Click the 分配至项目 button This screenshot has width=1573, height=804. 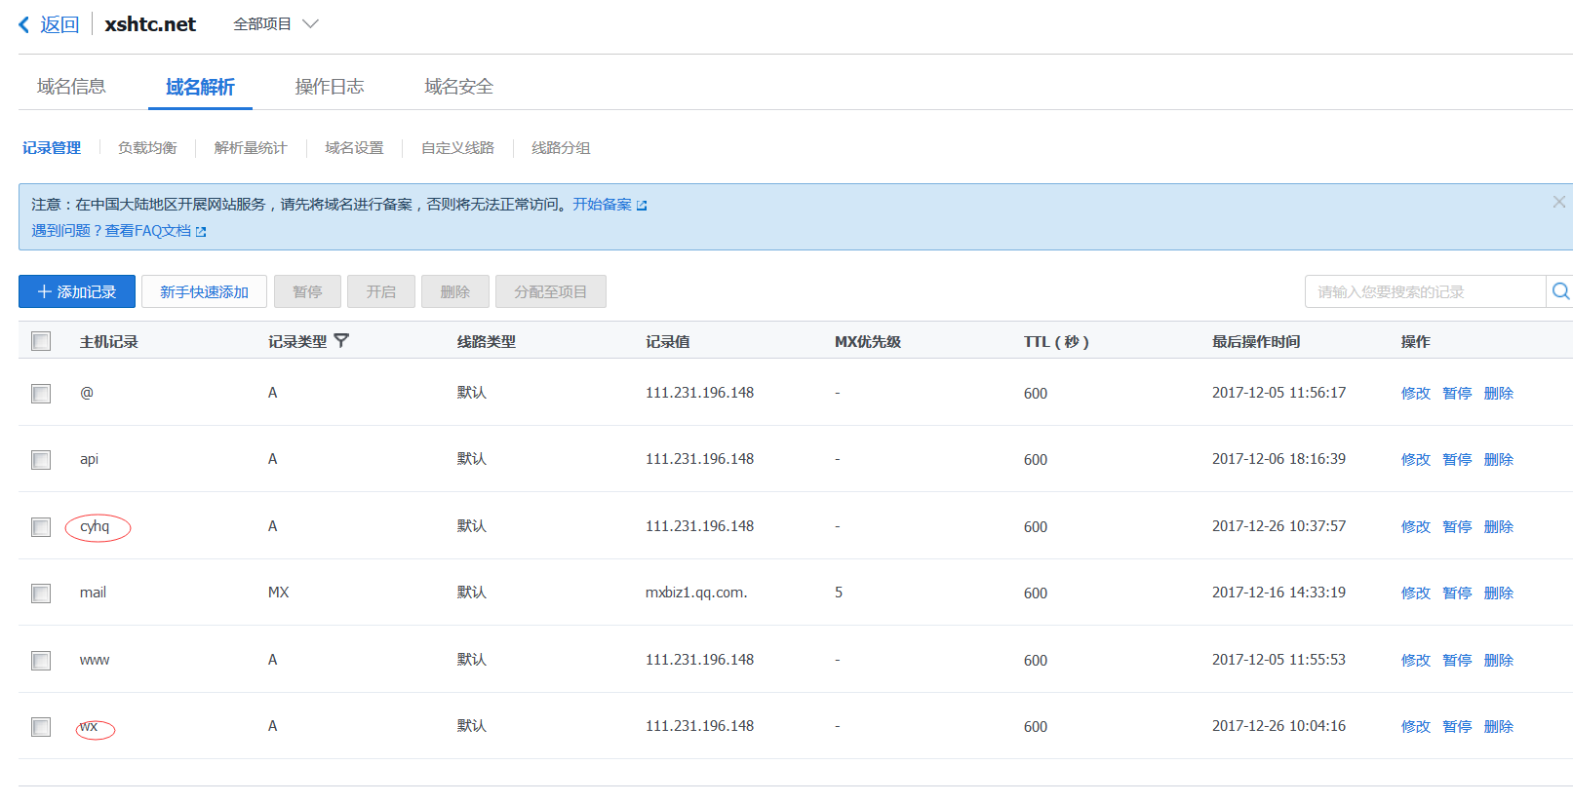tap(551, 291)
